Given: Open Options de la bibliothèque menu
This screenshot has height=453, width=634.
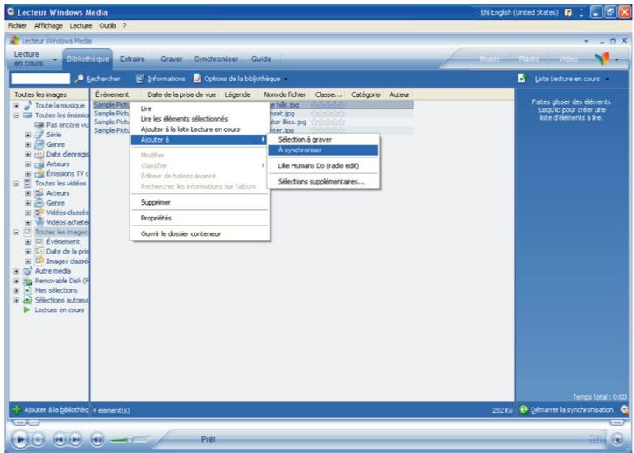Looking at the screenshot, I should (242, 79).
